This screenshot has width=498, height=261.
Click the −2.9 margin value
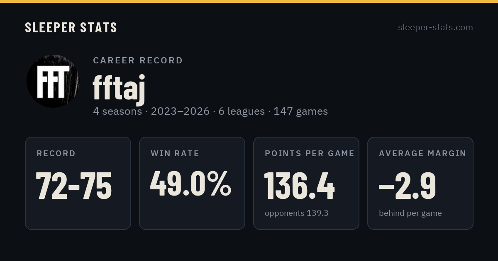(407, 185)
